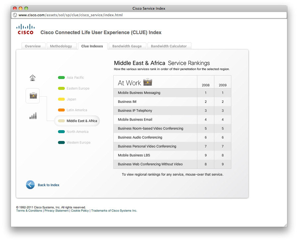Viewport: 298px width, 243px height.
Task: Open the Privacy Statement link
Action: click(57, 210)
